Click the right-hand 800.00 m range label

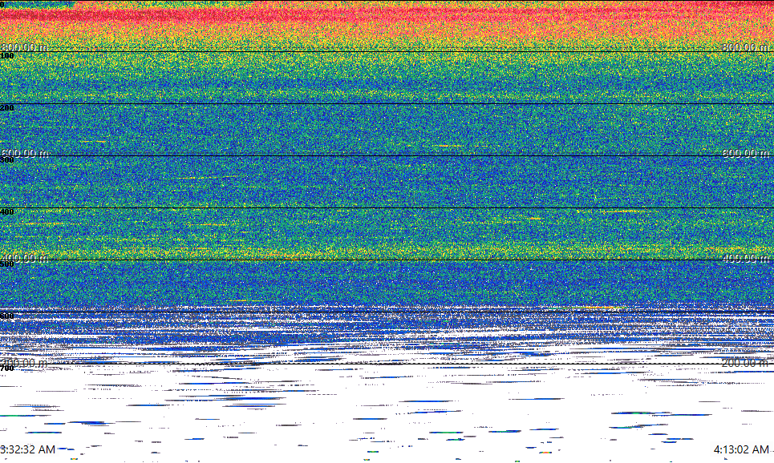745,46
